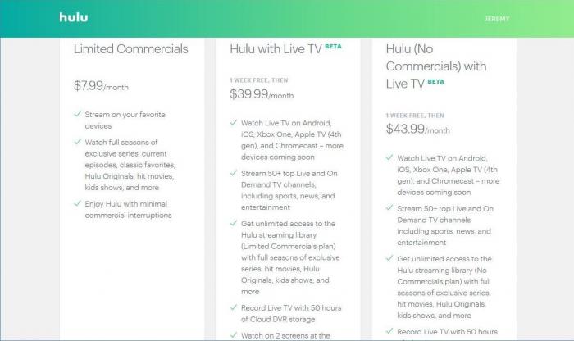The width and height of the screenshot is (574, 341).
Task: Click the Hulu logo in the header
Action: 73,17
